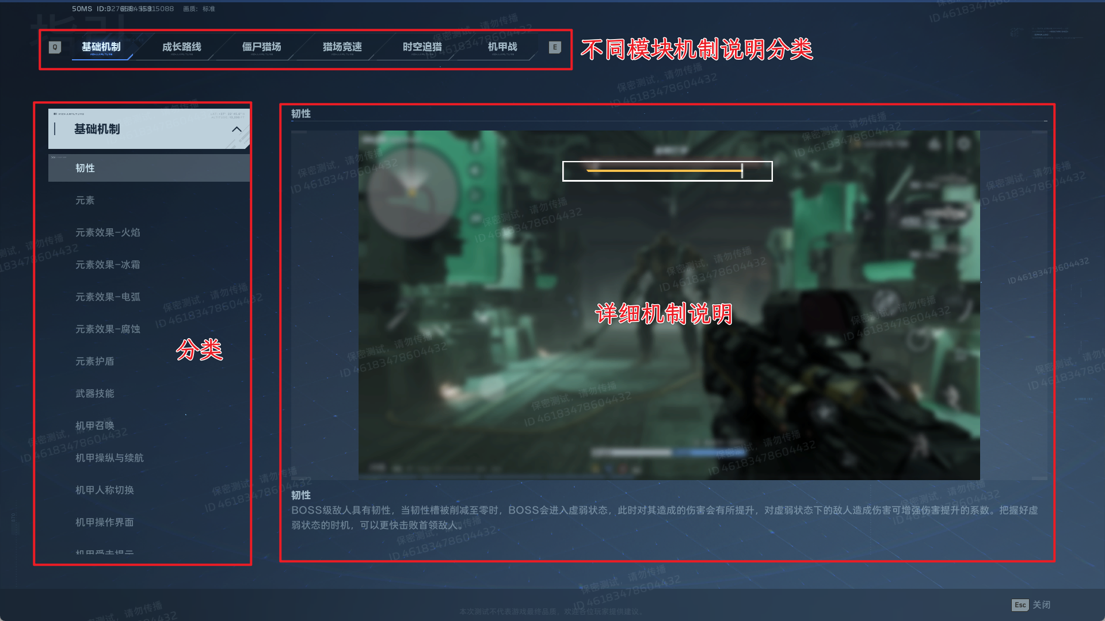
Task: Switch to the 机甲战 tab
Action: click(502, 47)
